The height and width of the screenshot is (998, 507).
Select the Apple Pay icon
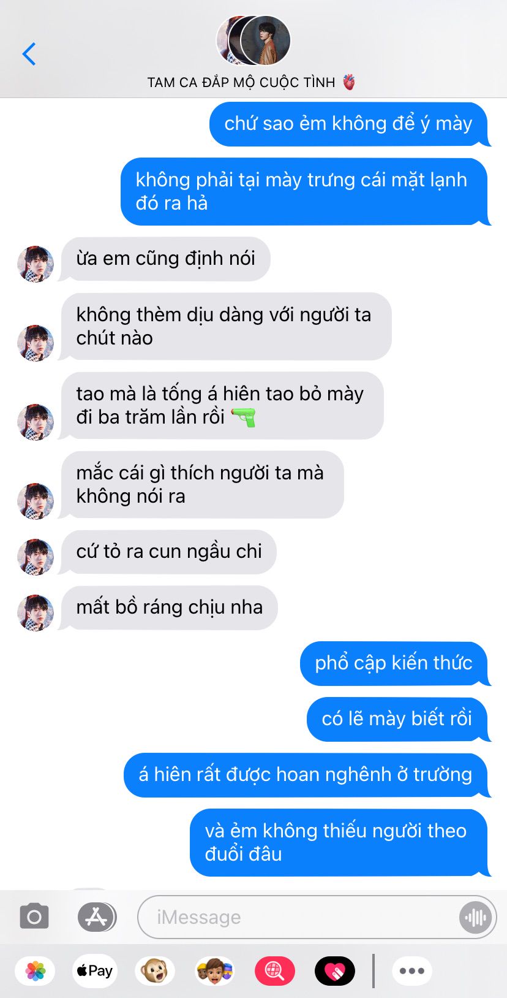tap(94, 971)
